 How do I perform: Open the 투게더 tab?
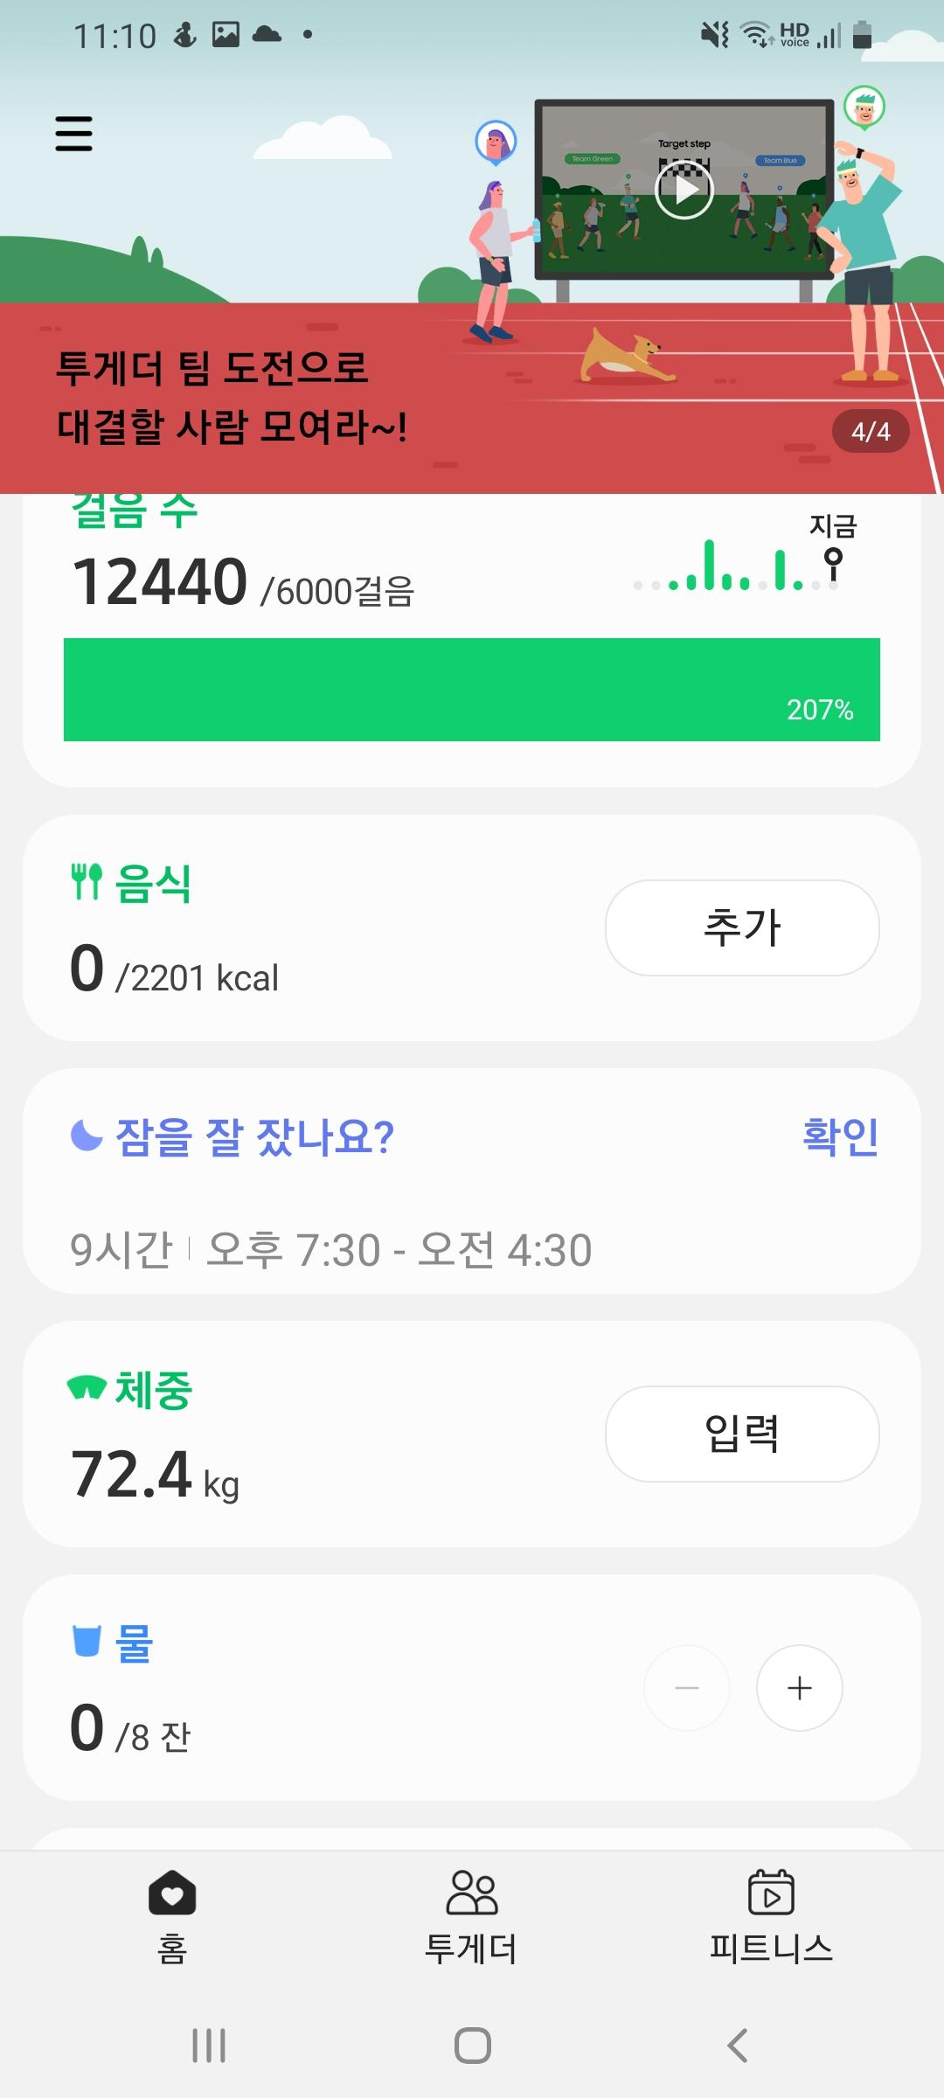coord(471,1916)
